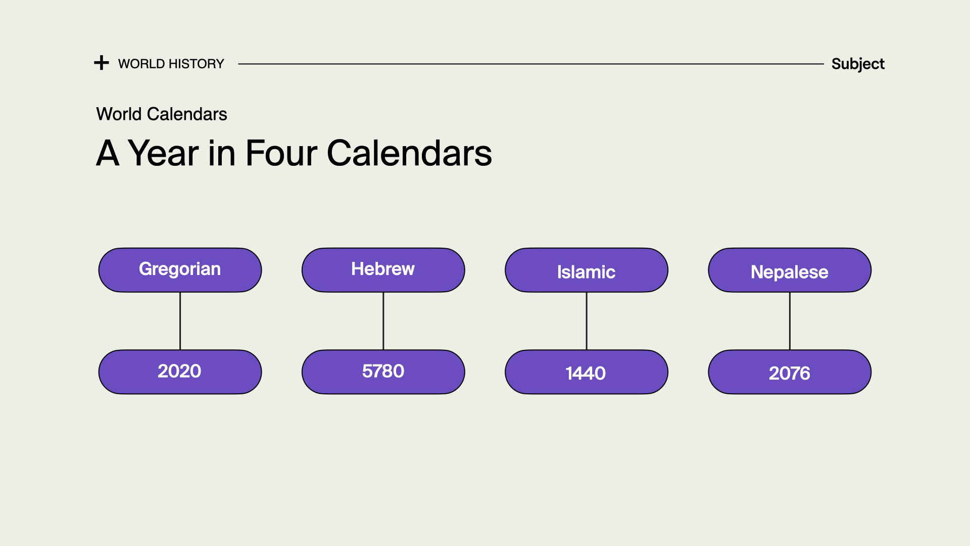Select the Nepalese pill shape
This screenshot has height=546, width=970.
[x=790, y=270]
